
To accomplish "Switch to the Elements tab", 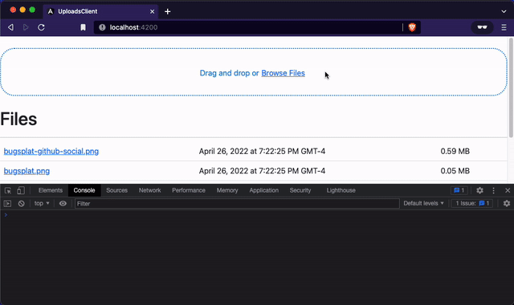I will point(50,190).
